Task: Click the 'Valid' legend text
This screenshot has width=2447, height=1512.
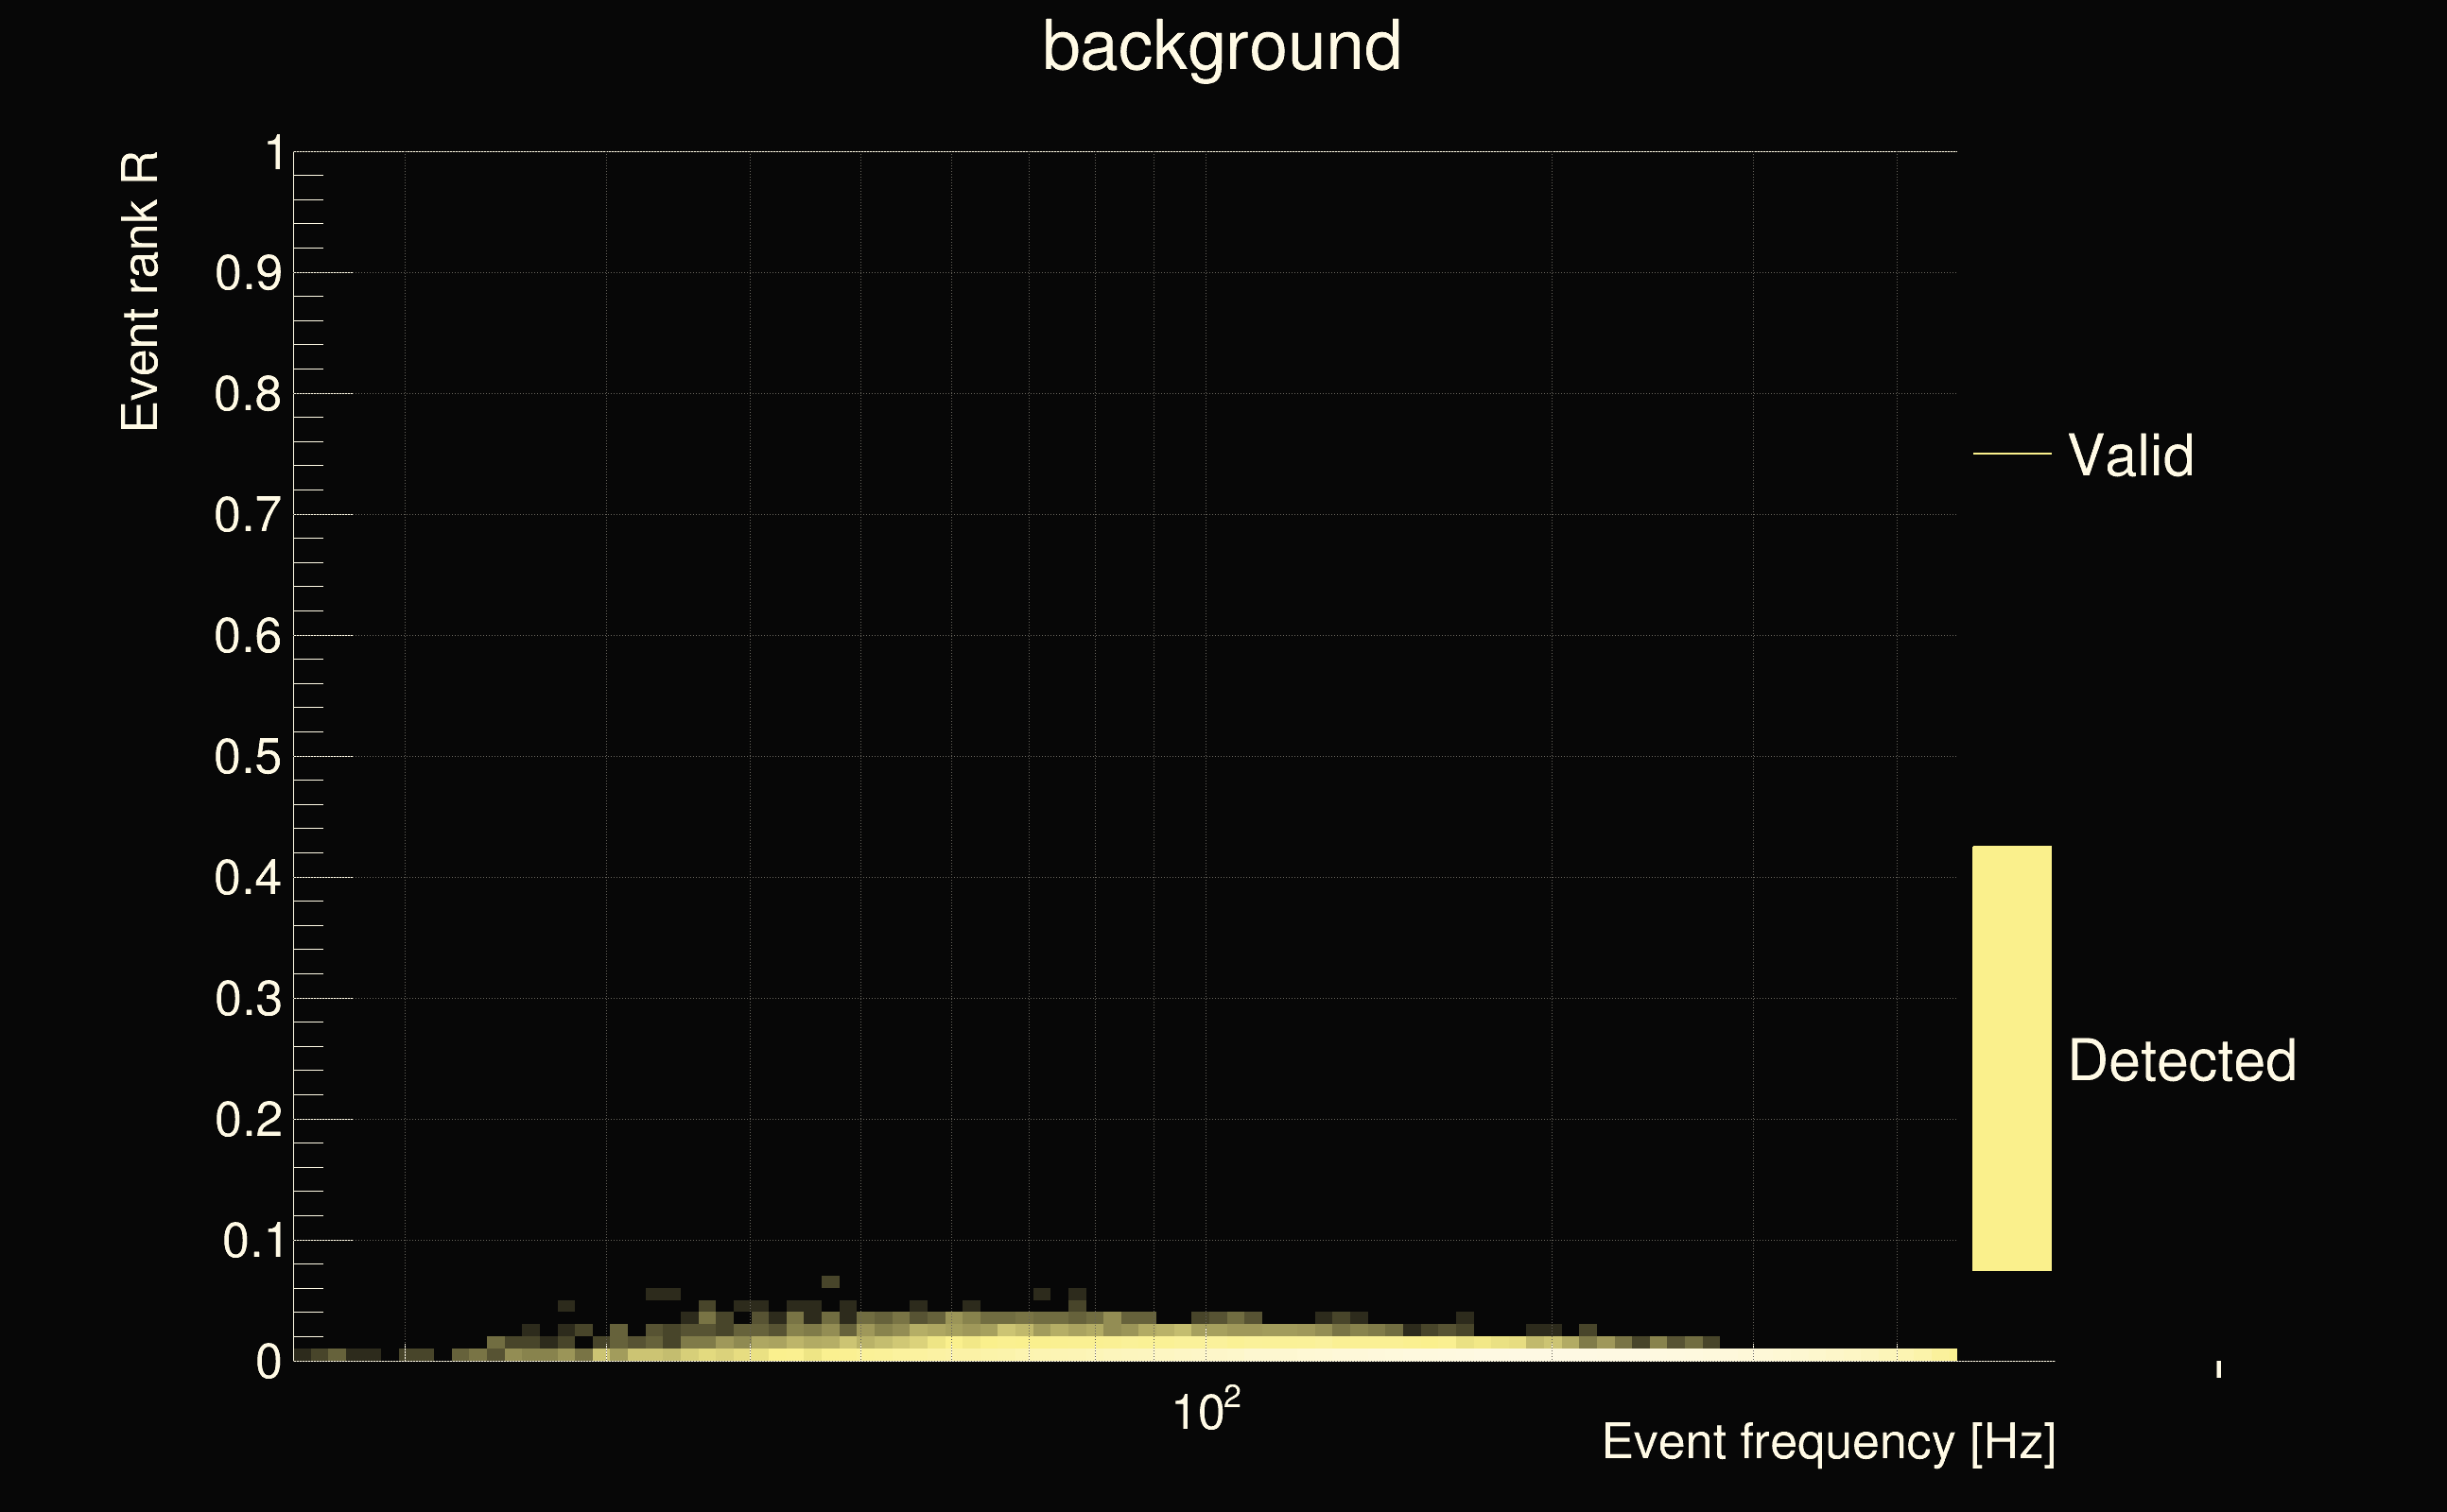Action: pyautogui.click(x=2130, y=456)
